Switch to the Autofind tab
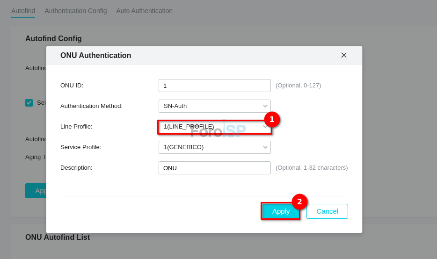 point(23,11)
